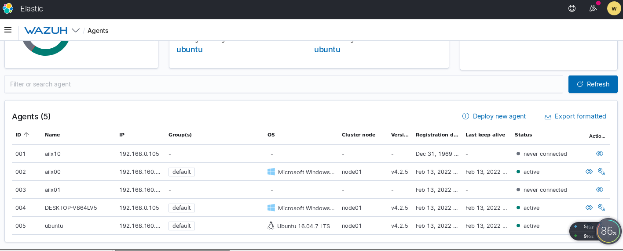Open configuration wrench for DESKTOP-V864LV5
The image size is (623, 251).
[x=601, y=208]
